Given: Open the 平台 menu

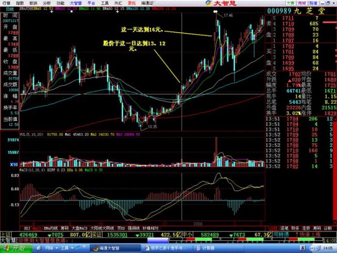Looking at the screenshot, I should point(91,3).
